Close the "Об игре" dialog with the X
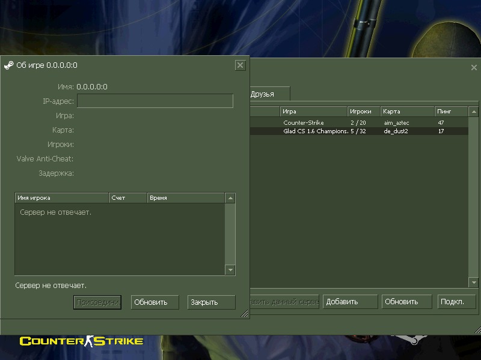 tap(240, 65)
